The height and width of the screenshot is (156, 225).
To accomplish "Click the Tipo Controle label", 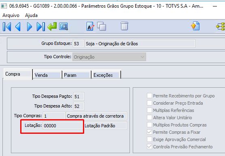I will tap(57, 57).
